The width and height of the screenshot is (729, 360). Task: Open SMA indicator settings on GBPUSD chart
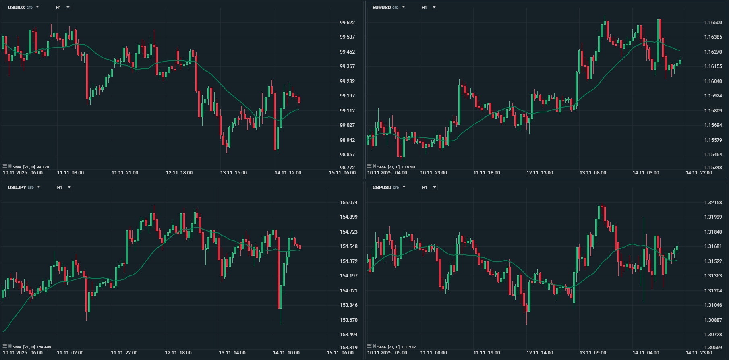click(369, 346)
